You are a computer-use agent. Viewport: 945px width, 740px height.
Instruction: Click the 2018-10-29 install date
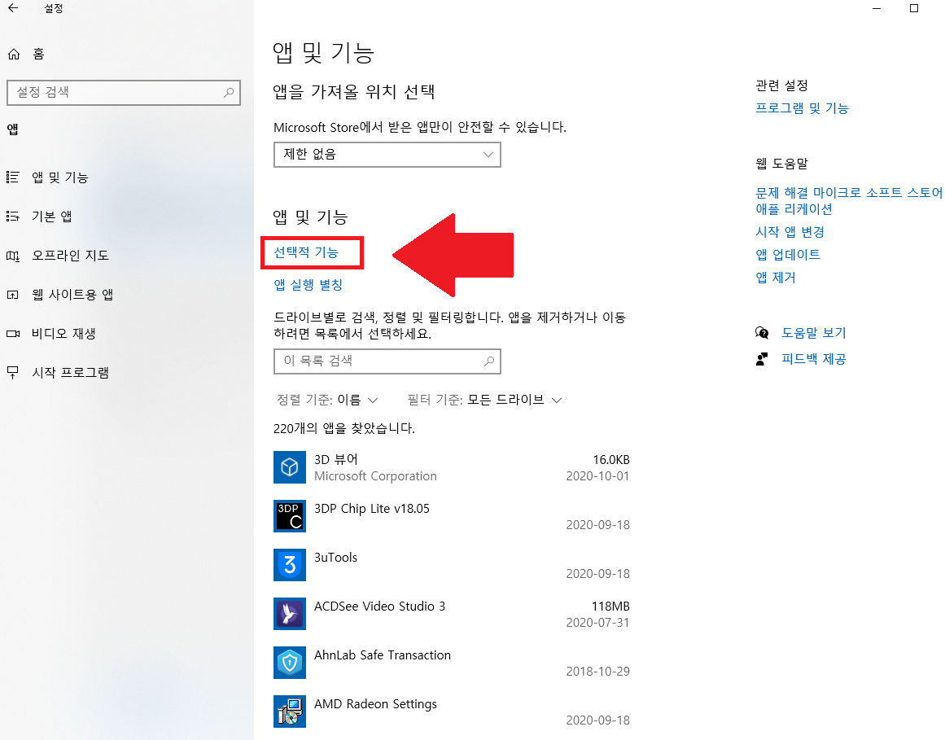click(x=598, y=672)
